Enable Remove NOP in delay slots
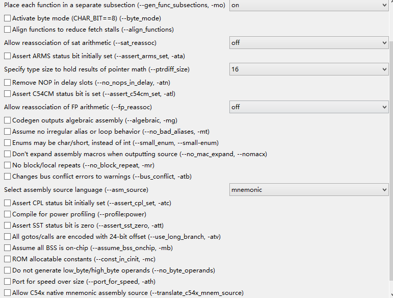Viewport: 393px width, 298px height. click(7, 82)
